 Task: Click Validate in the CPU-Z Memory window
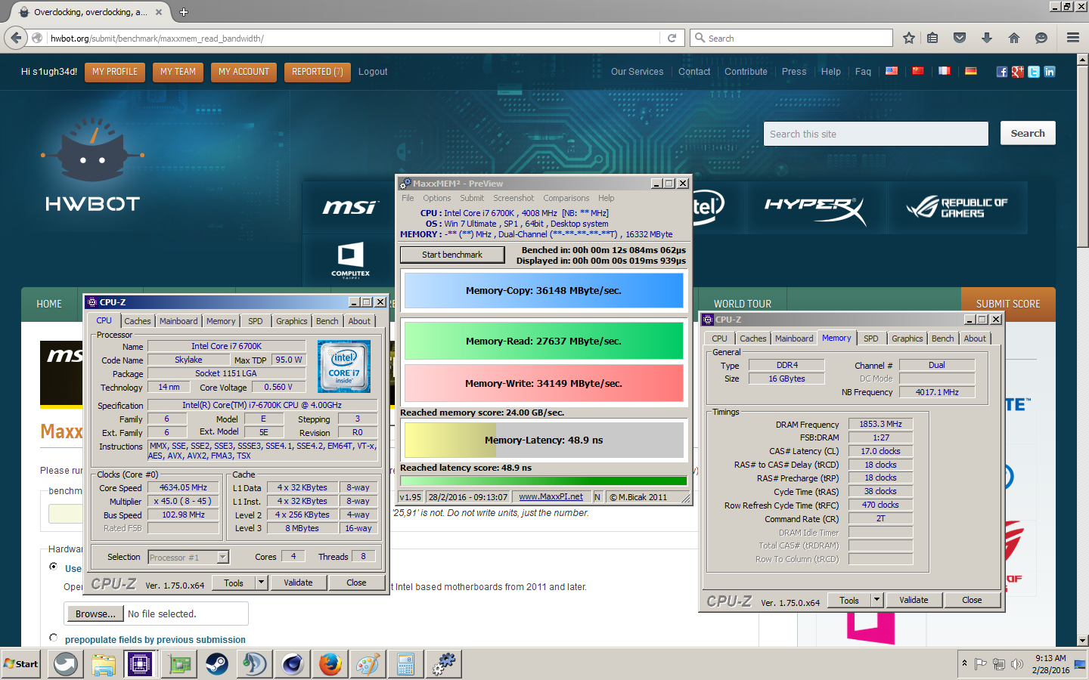tap(914, 600)
